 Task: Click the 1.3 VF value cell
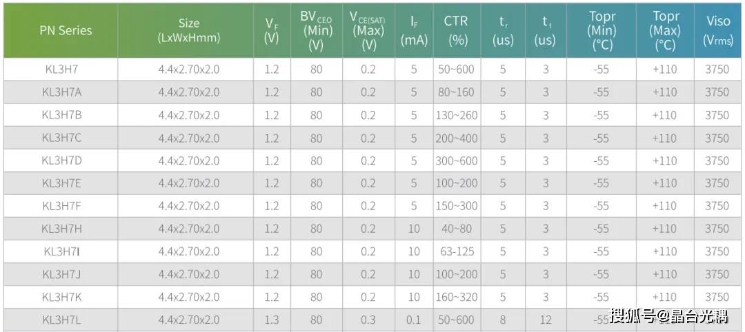pyautogui.click(x=271, y=320)
